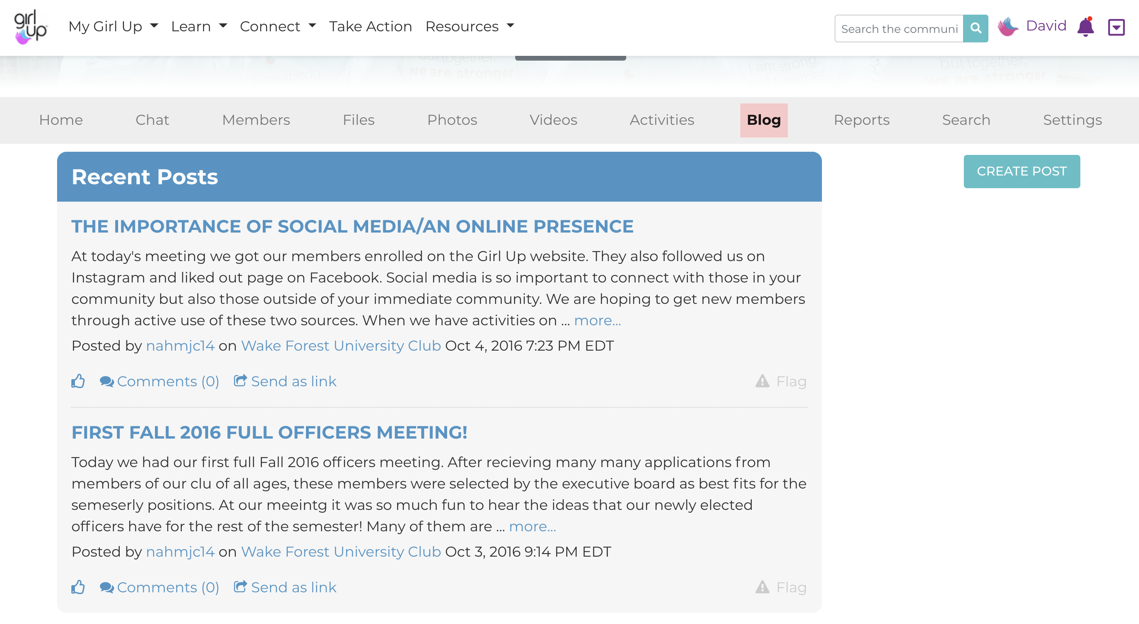Viewport: 1139px width, 624px height.
Task: Click the CREATE POST button
Action: 1021,172
